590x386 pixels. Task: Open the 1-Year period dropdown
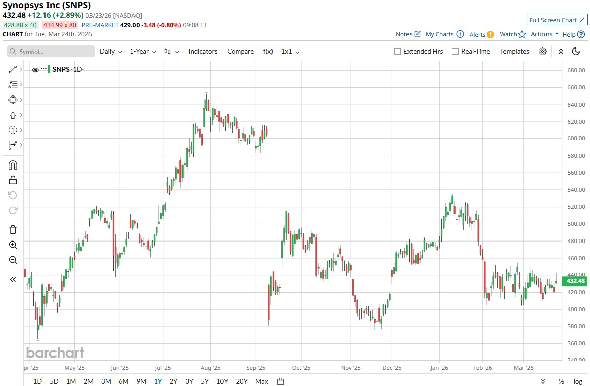click(x=143, y=52)
